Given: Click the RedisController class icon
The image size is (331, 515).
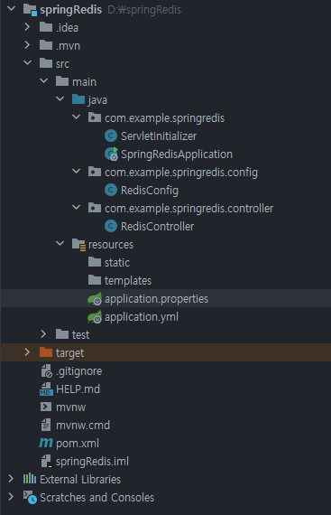Looking at the screenshot, I should tap(111, 226).
